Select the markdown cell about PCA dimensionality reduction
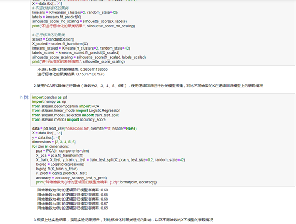 tap(148, 86)
